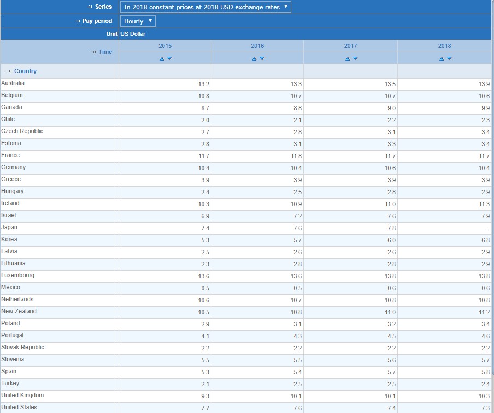Open the Series dropdown for constant prices

pyautogui.click(x=205, y=7)
